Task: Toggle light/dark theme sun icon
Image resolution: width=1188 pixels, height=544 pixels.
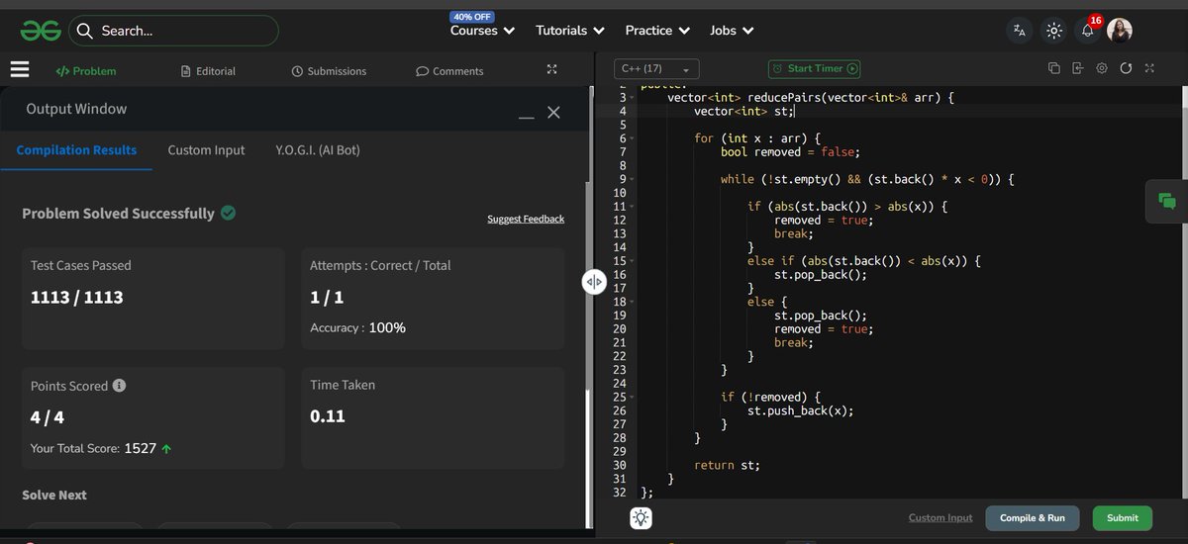Action: click(1053, 31)
